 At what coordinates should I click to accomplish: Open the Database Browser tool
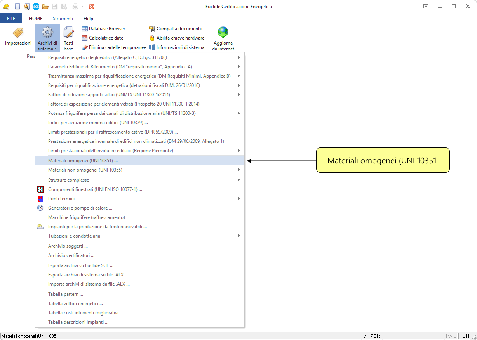pyautogui.click(x=103, y=29)
